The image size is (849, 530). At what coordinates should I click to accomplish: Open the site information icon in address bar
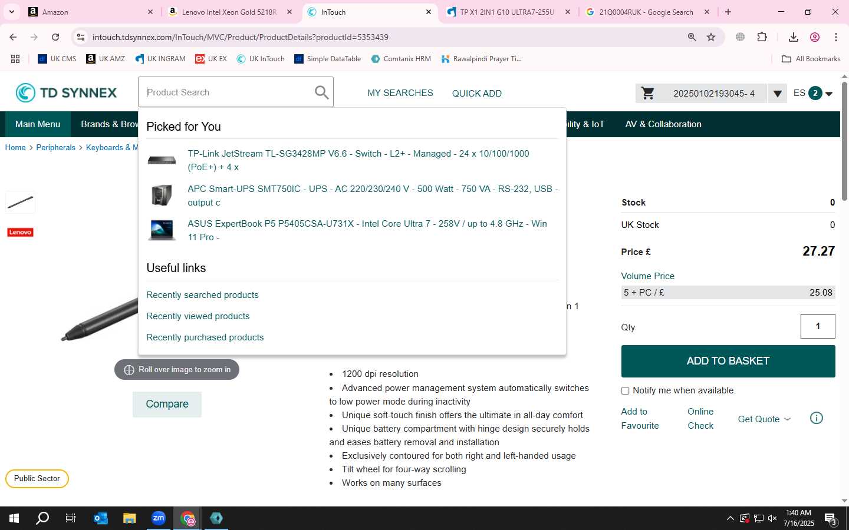tap(81, 37)
